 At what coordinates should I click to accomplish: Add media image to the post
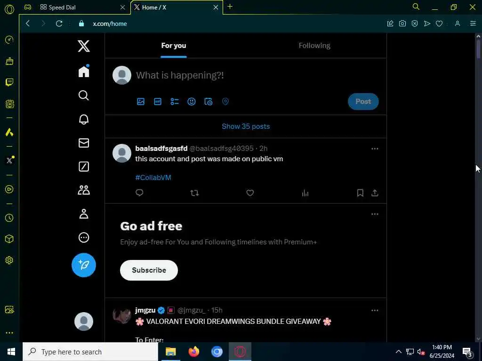point(140,102)
